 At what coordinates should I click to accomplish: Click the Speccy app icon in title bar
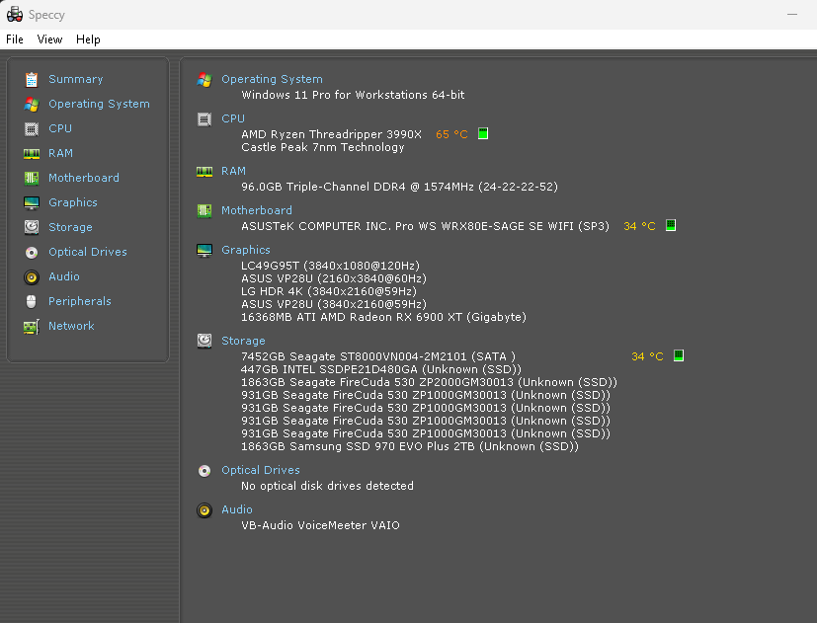[x=15, y=15]
